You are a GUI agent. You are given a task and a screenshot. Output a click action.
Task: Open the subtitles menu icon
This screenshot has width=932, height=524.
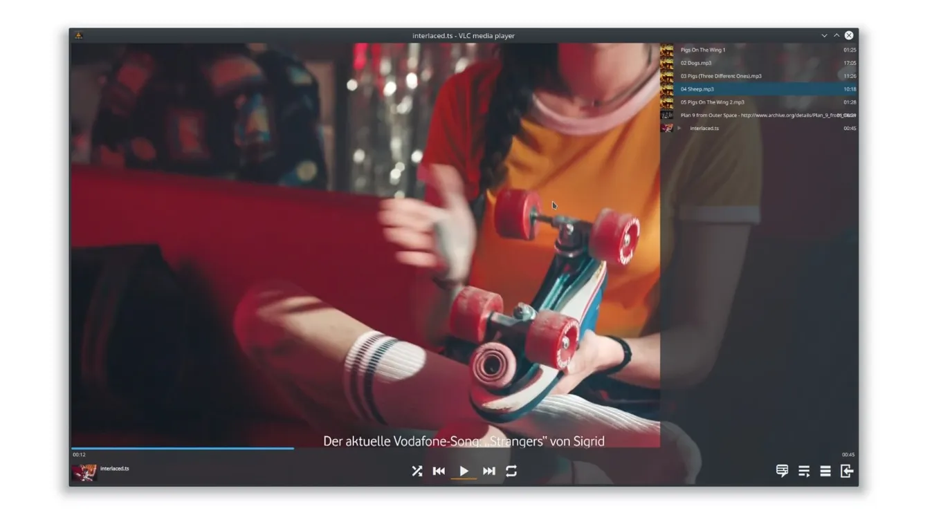(x=782, y=471)
